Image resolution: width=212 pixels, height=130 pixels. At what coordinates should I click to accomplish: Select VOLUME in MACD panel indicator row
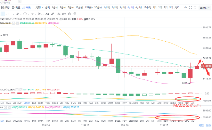coord(17,103)
